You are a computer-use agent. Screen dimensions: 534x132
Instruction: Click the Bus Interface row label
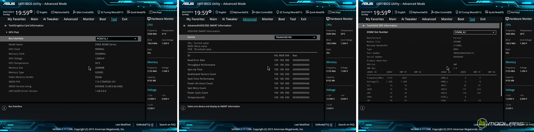(16, 38)
